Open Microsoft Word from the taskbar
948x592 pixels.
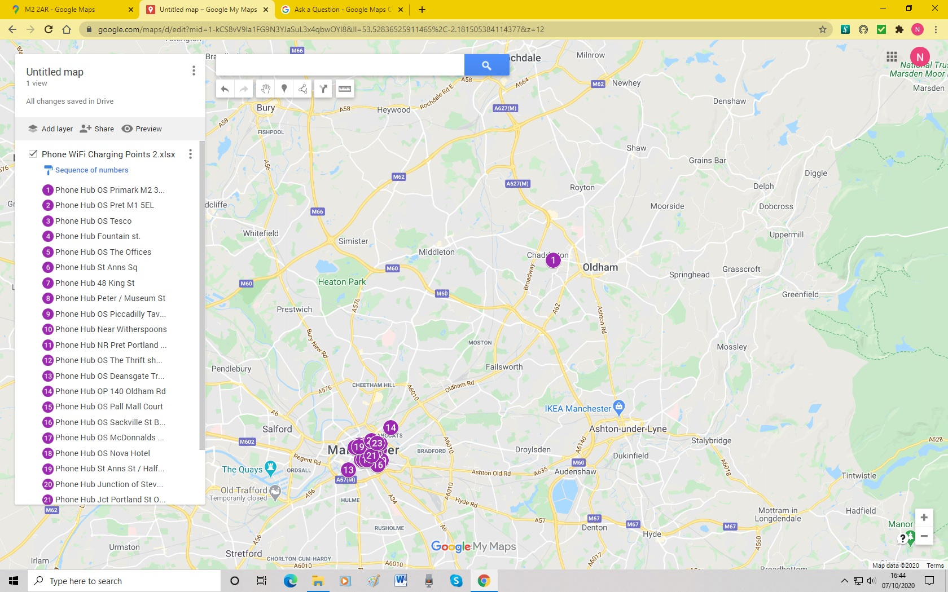pos(401,581)
